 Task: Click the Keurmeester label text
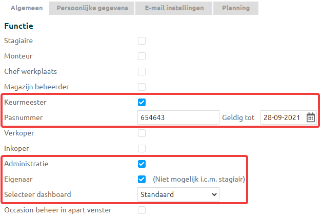pos(25,102)
